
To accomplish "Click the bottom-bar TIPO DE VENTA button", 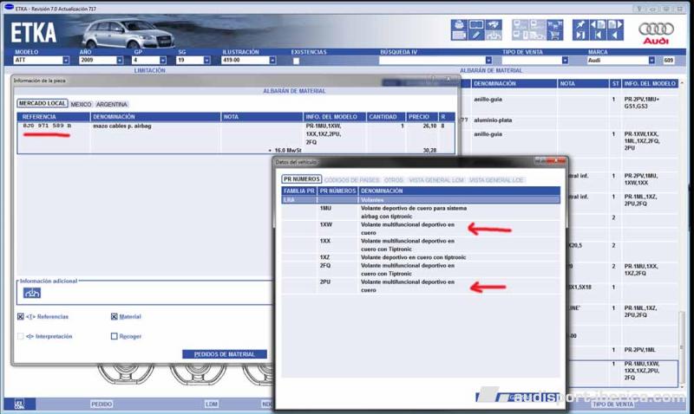I will [x=612, y=404].
